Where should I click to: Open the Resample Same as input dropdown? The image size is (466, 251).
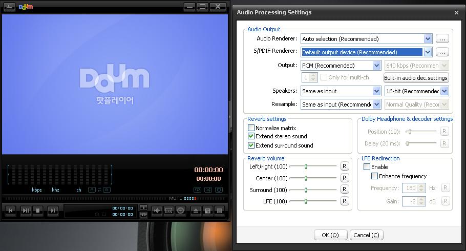pyautogui.click(x=376, y=104)
